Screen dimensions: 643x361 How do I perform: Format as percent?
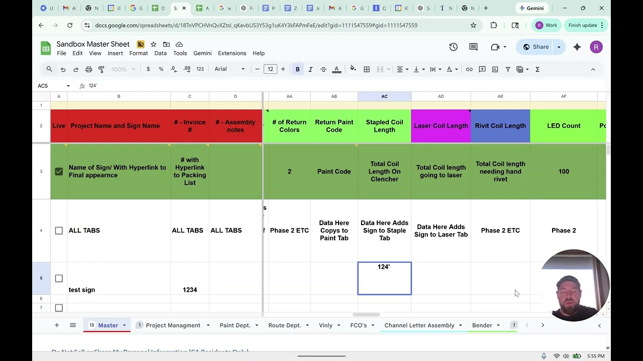click(161, 69)
